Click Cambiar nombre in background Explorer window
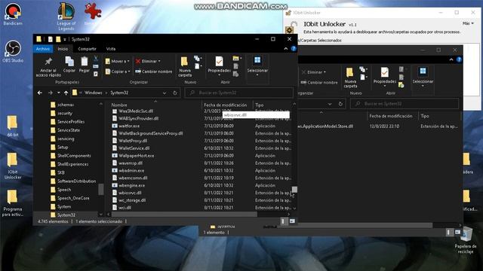The height and width of the screenshot is (271, 483). coord(318,82)
